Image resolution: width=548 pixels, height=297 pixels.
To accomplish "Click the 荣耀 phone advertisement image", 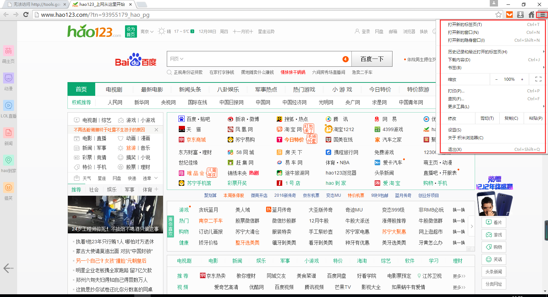I will tap(495, 195).
